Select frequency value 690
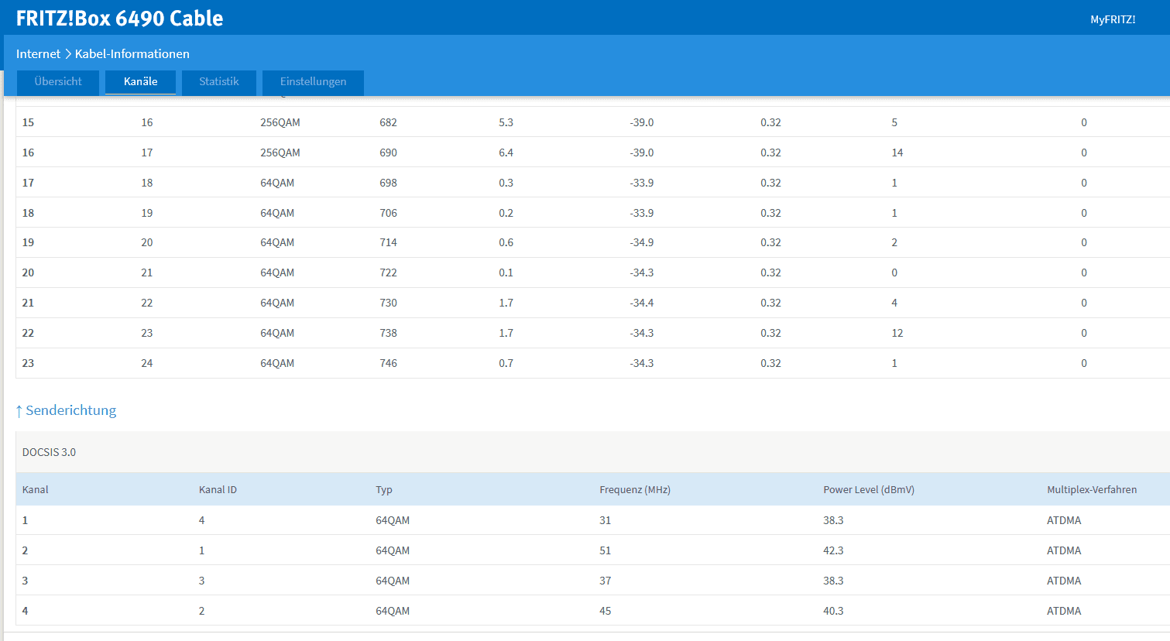Image resolution: width=1170 pixels, height=641 pixels. (x=388, y=153)
